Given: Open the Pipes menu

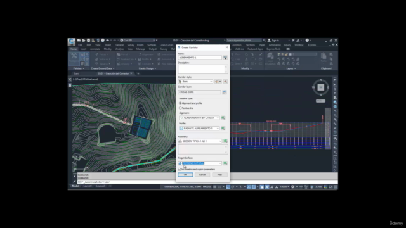Looking at the screenshot, I should click(x=262, y=45).
